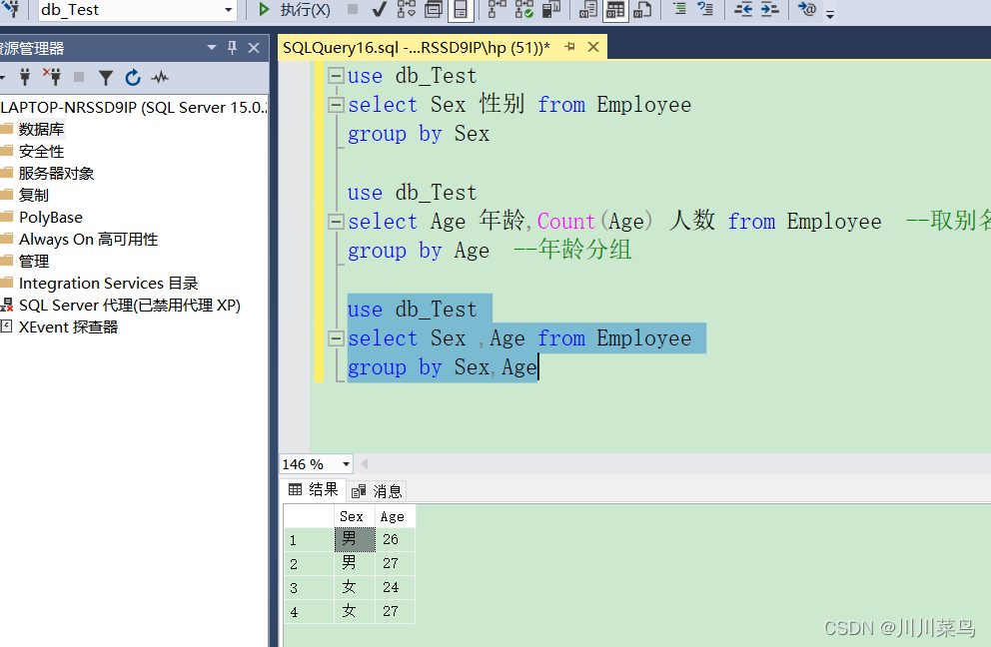Click the Age cell showing 24
The height and width of the screenshot is (647, 991).
click(395, 587)
